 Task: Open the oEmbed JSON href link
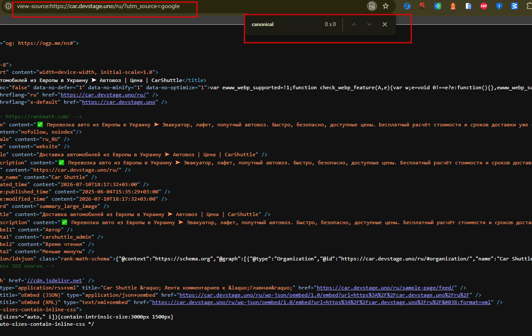pyautogui.click(x=325, y=295)
